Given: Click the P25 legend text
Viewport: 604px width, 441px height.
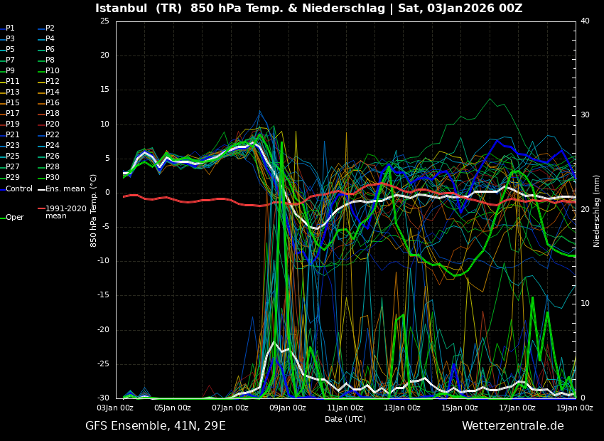Looking at the screenshot, I should (x=12, y=156).
